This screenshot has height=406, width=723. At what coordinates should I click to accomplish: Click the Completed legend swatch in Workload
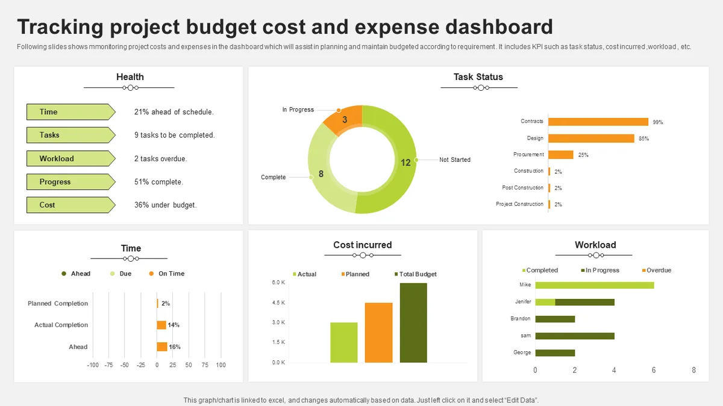[x=524, y=271]
